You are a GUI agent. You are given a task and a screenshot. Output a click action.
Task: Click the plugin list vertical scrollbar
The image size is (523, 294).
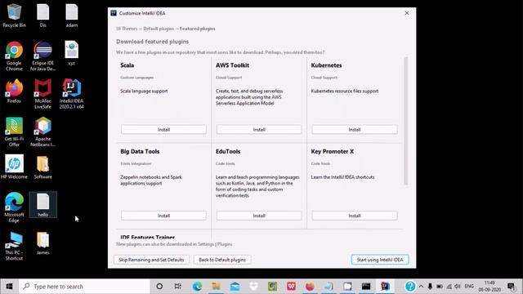(x=406, y=121)
